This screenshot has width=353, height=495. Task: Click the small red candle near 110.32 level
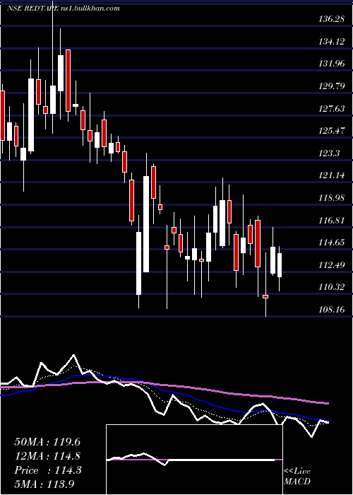(x=265, y=296)
